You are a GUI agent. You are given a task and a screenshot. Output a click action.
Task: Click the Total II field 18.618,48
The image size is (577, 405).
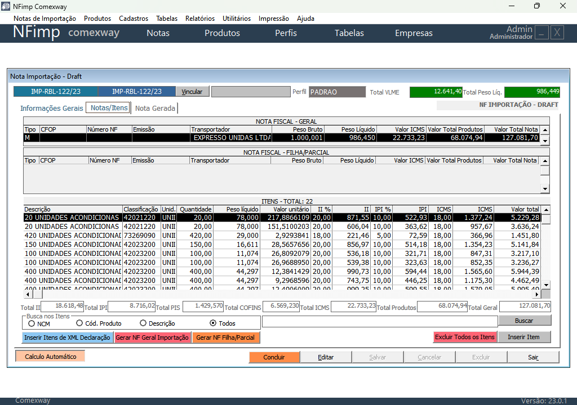click(62, 306)
